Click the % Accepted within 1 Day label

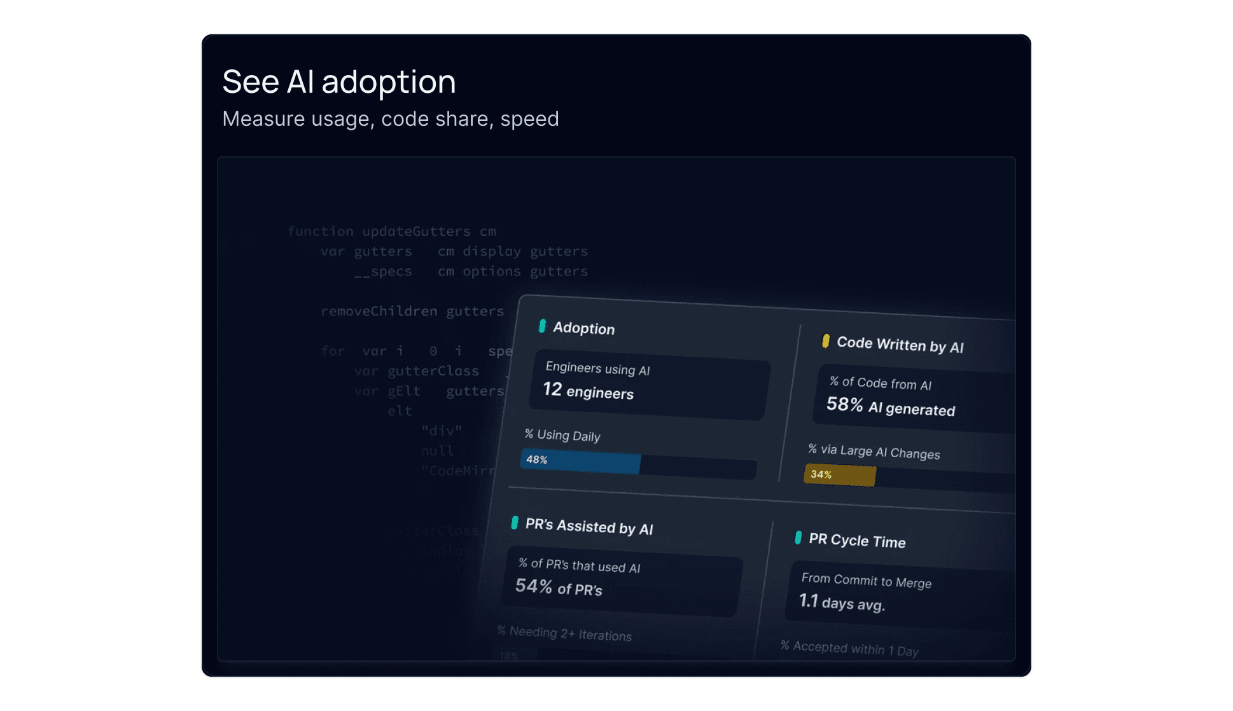coord(849,649)
